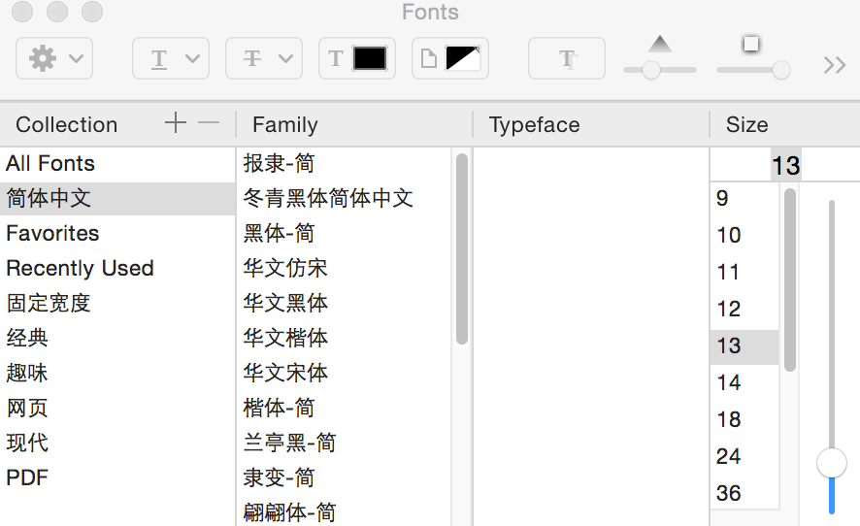Show more toolbar items via double chevron
The height and width of the screenshot is (526, 860).
click(x=834, y=65)
